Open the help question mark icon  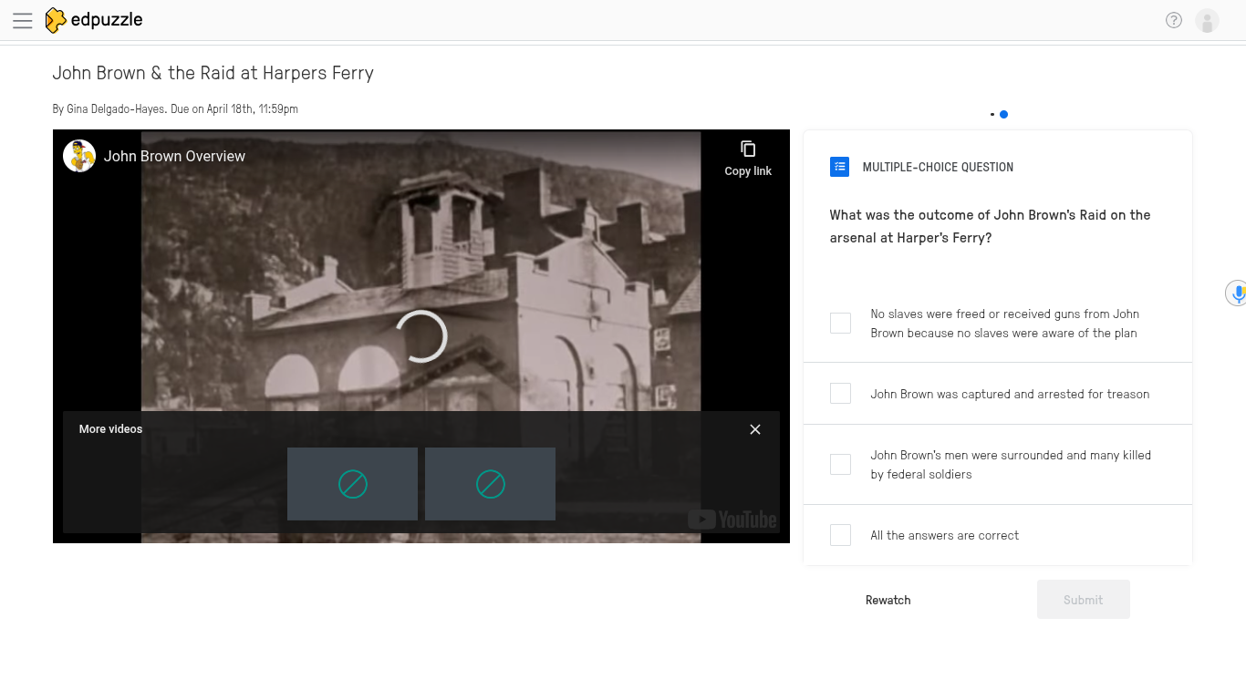pyautogui.click(x=1174, y=20)
